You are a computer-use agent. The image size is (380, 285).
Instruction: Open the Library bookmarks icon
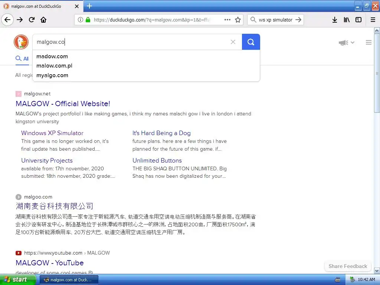(347, 20)
